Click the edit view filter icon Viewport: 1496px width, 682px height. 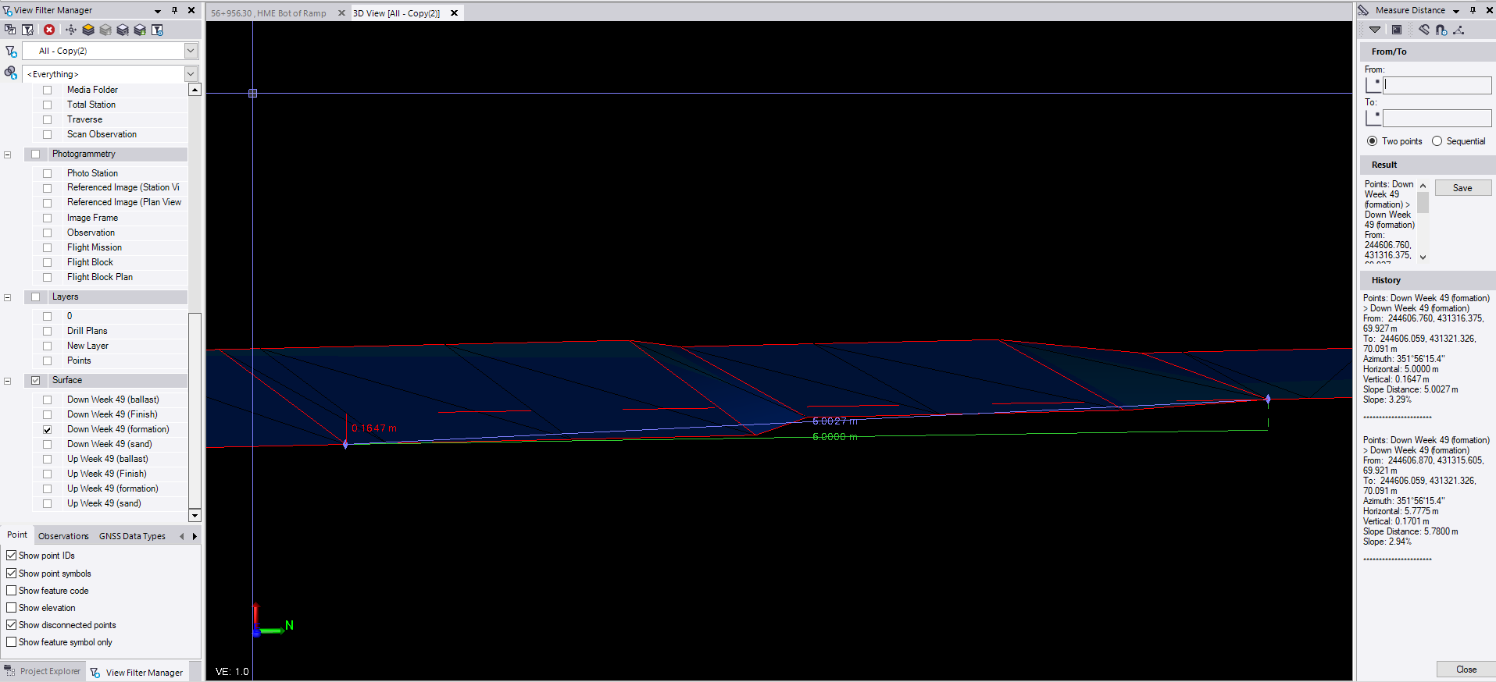28,30
